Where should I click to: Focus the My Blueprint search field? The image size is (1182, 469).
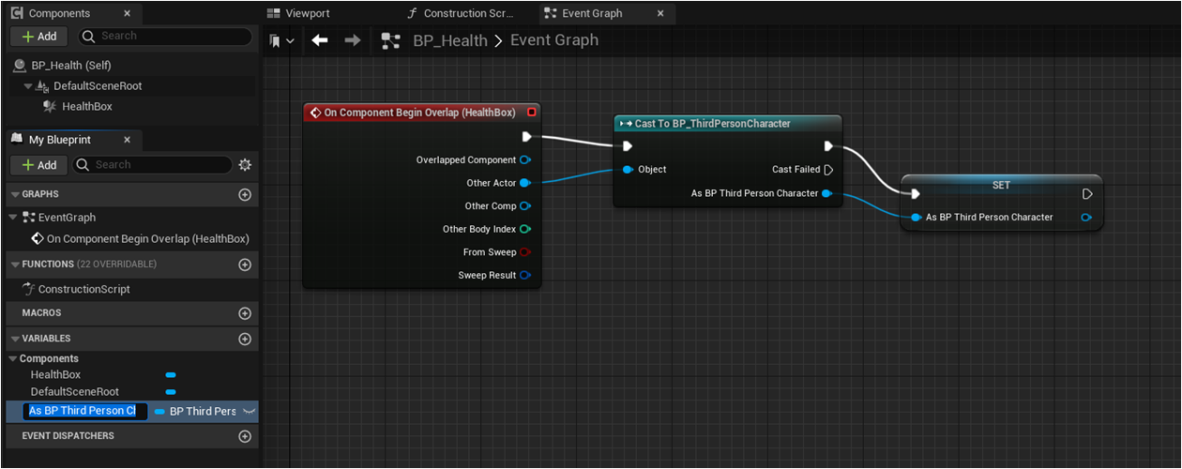pos(153,164)
